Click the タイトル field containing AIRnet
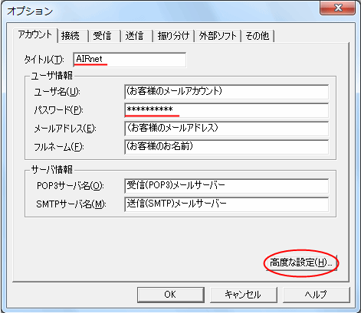This screenshot has height=313, width=361. [x=130, y=60]
